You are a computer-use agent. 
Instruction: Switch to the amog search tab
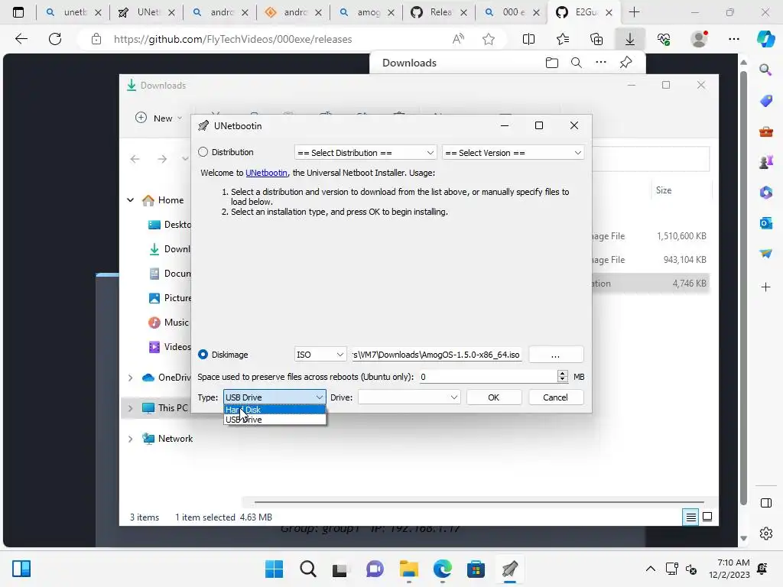tap(366, 12)
